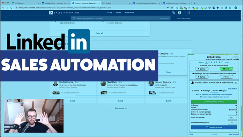Collapse Linked Helper using the top collapse link
Screen dimensions: 243x137
[235, 57]
